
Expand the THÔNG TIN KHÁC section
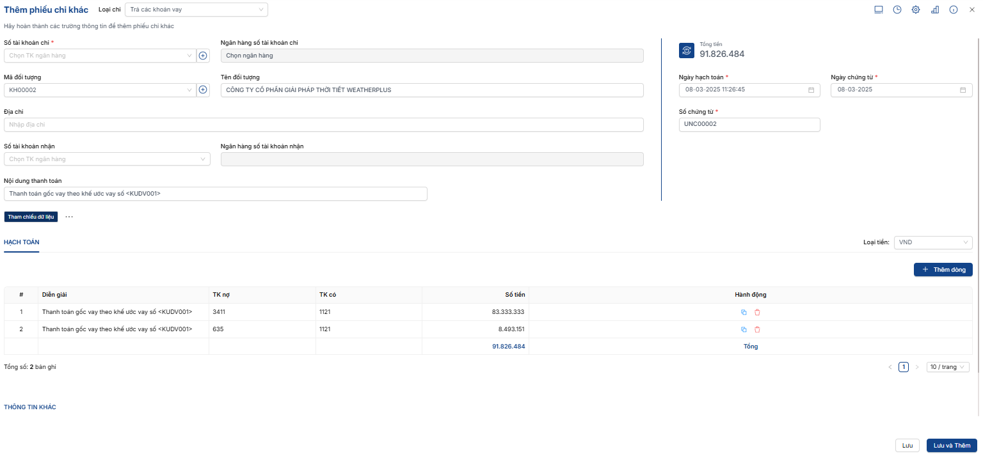pos(30,407)
